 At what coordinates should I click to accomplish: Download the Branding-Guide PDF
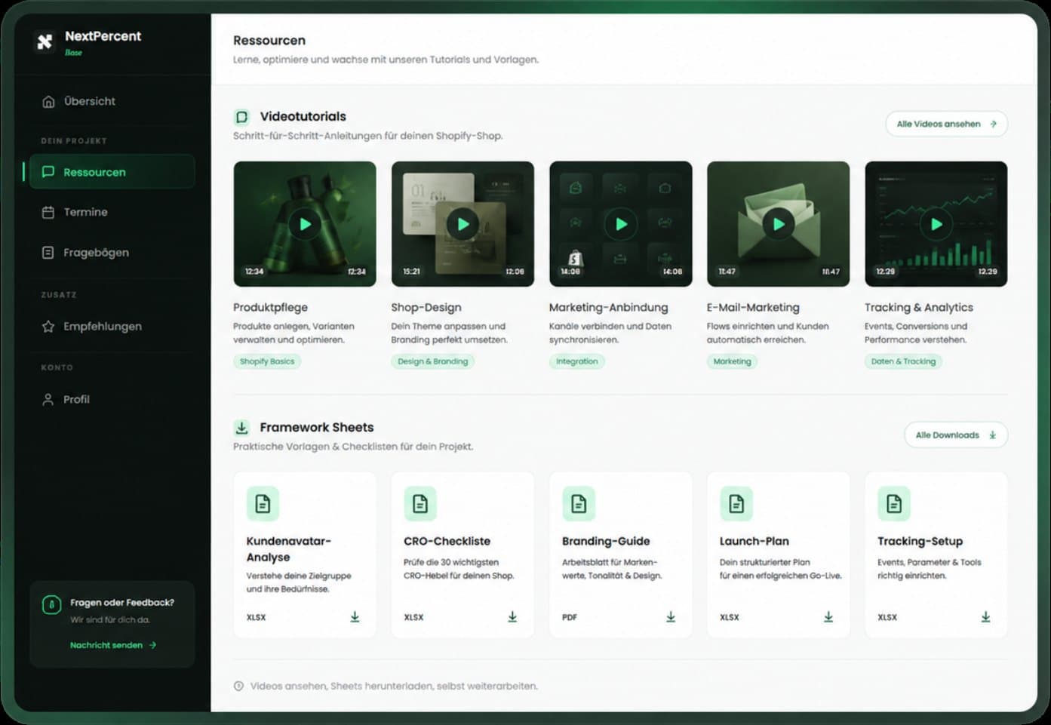(671, 617)
